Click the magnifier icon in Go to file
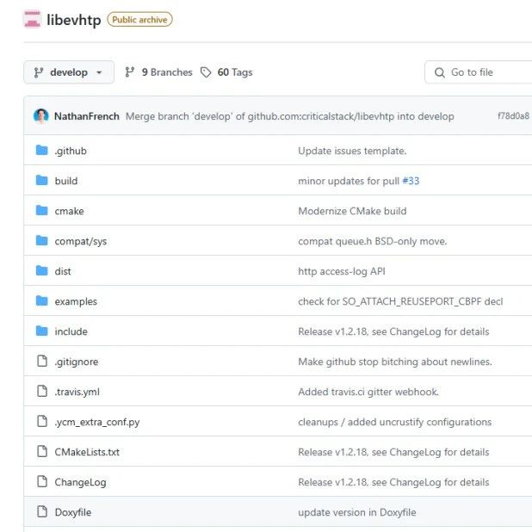 point(440,72)
